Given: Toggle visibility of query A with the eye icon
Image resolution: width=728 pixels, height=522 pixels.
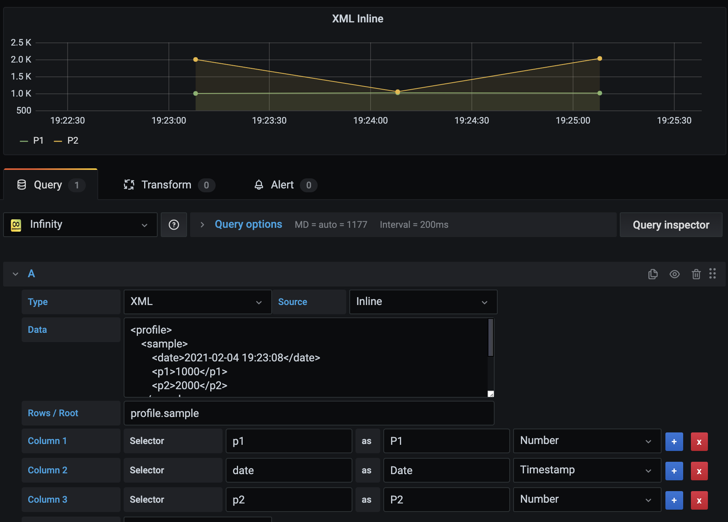Looking at the screenshot, I should [675, 274].
